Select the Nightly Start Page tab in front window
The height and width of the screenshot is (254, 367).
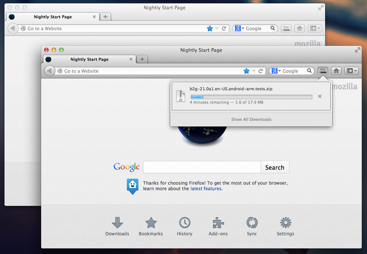pos(89,59)
